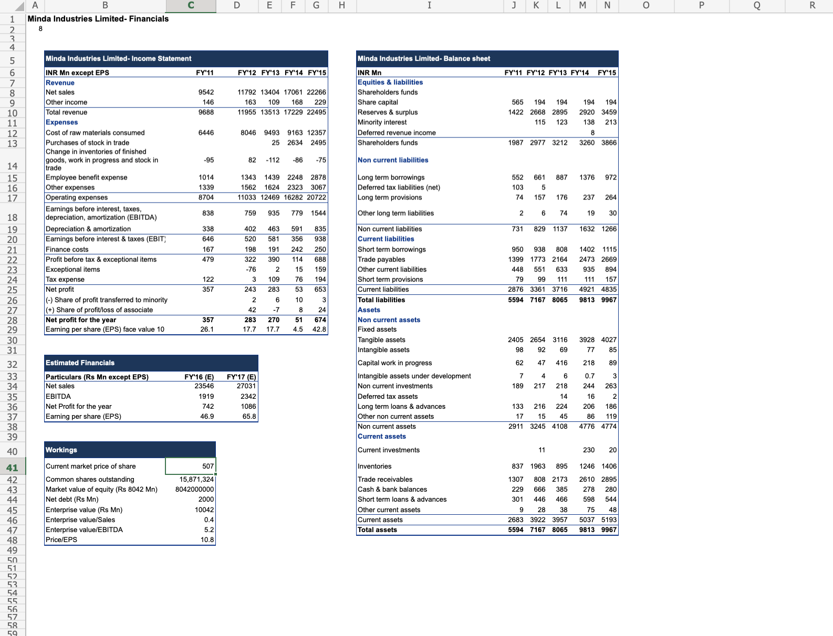The image size is (833, 636).
Task: Select row 41 header
Action: point(13,468)
